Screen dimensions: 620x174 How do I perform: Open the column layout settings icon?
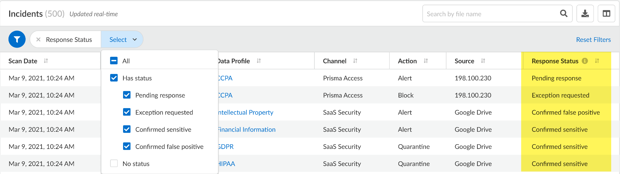pyautogui.click(x=606, y=13)
